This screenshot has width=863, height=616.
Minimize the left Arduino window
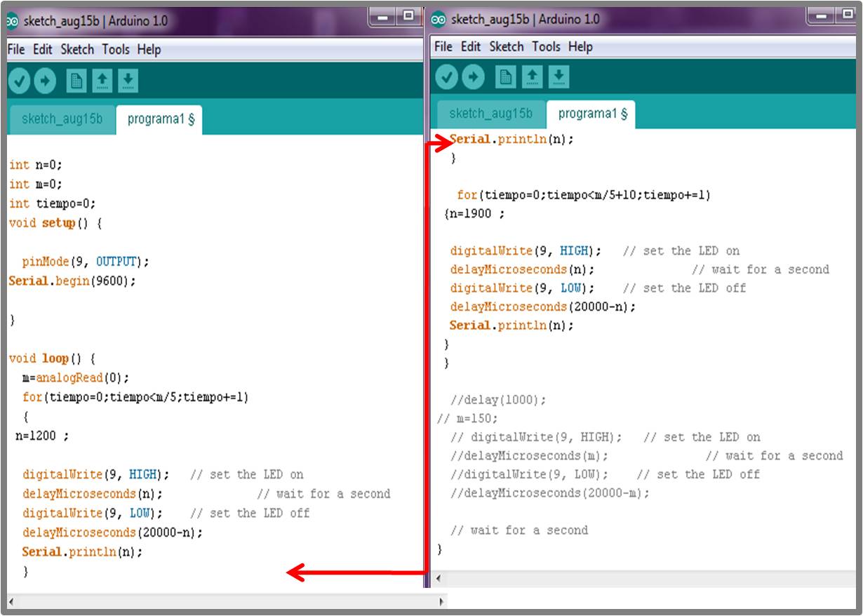pos(383,18)
